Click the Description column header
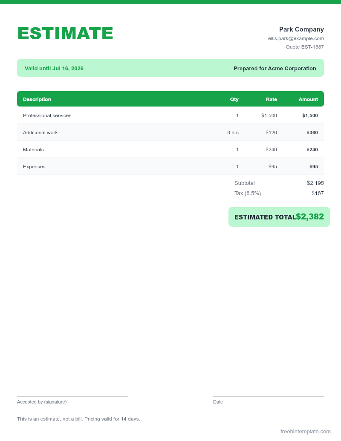The image size is (341, 441). (37, 99)
